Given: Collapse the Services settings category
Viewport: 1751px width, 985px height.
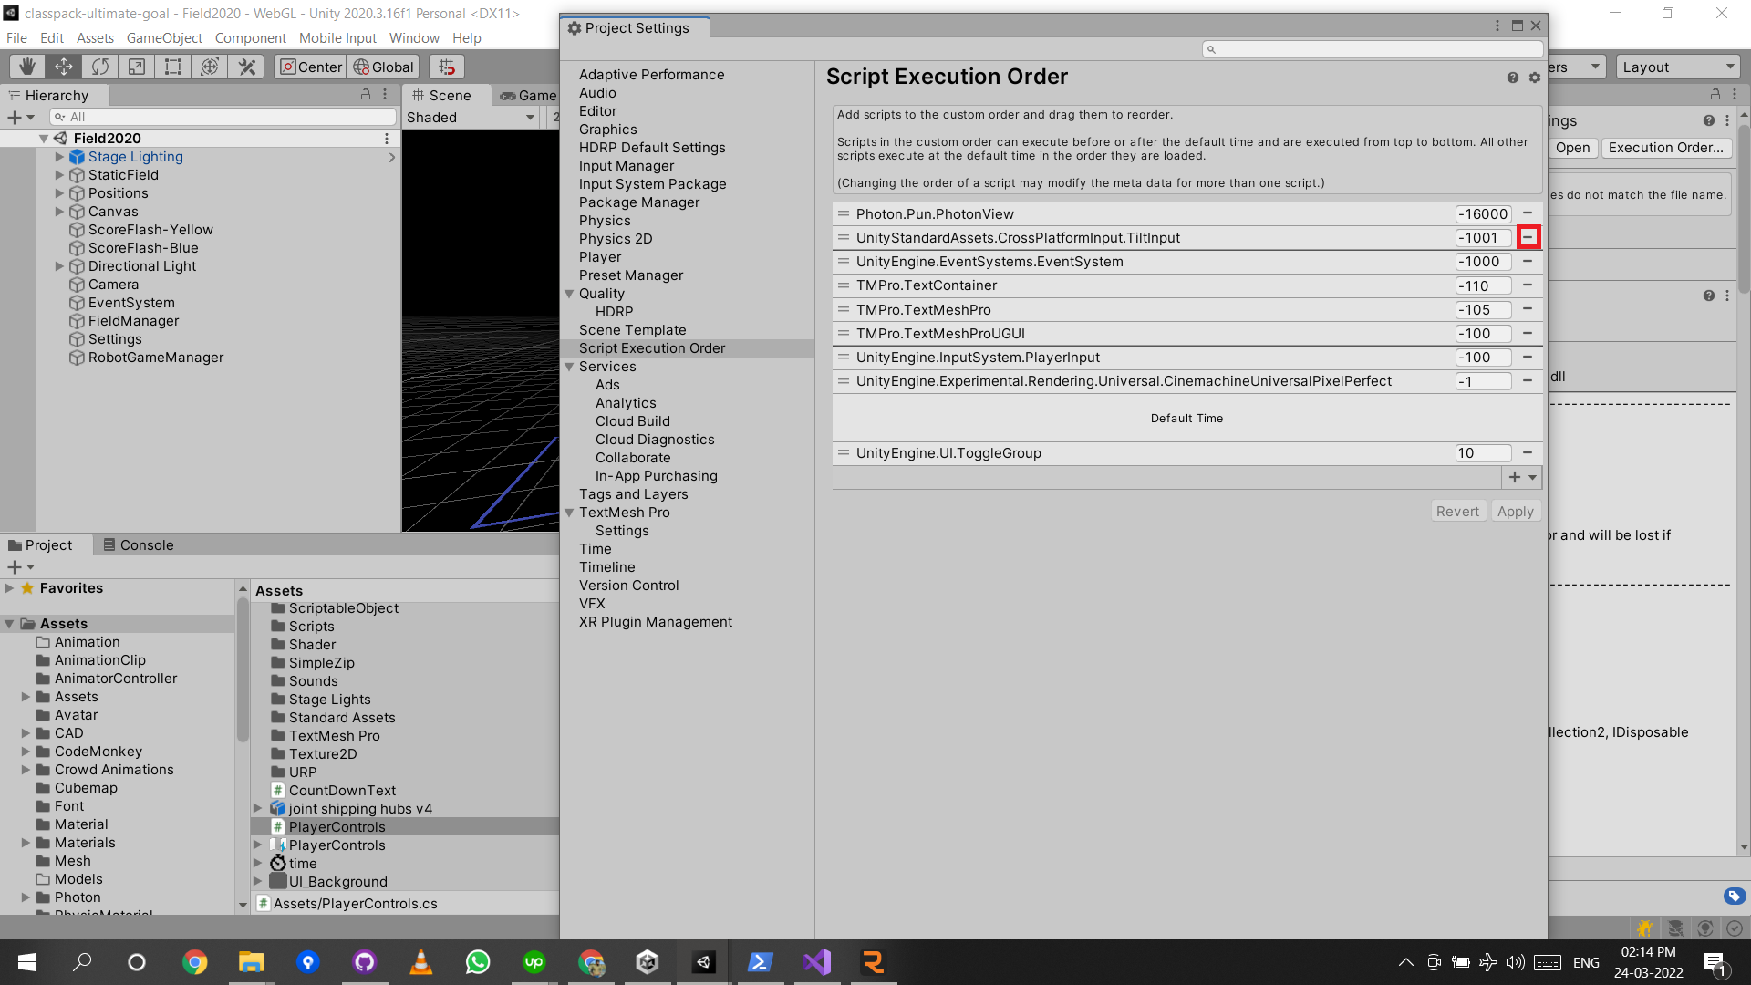Looking at the screenshot, I should click(x=570, y=367).
